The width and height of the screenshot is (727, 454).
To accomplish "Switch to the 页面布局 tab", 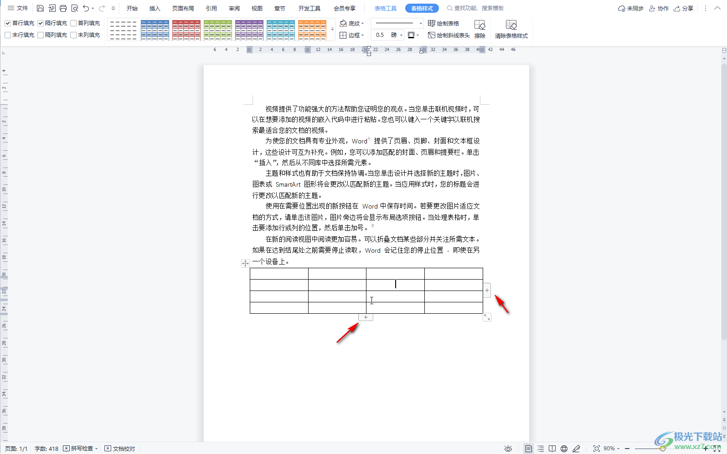I will click(183, 8).
